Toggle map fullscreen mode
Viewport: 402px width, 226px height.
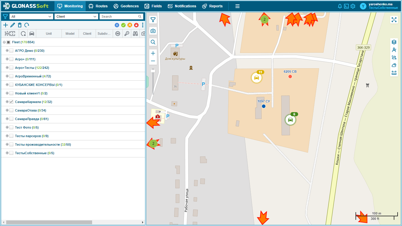[394, 20]
